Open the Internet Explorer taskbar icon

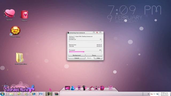(33, 94)
